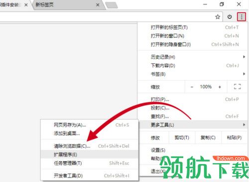Choose 查找(F)... from the menu
The width and height of the screenshot is (249, 182).
point(193,116)
